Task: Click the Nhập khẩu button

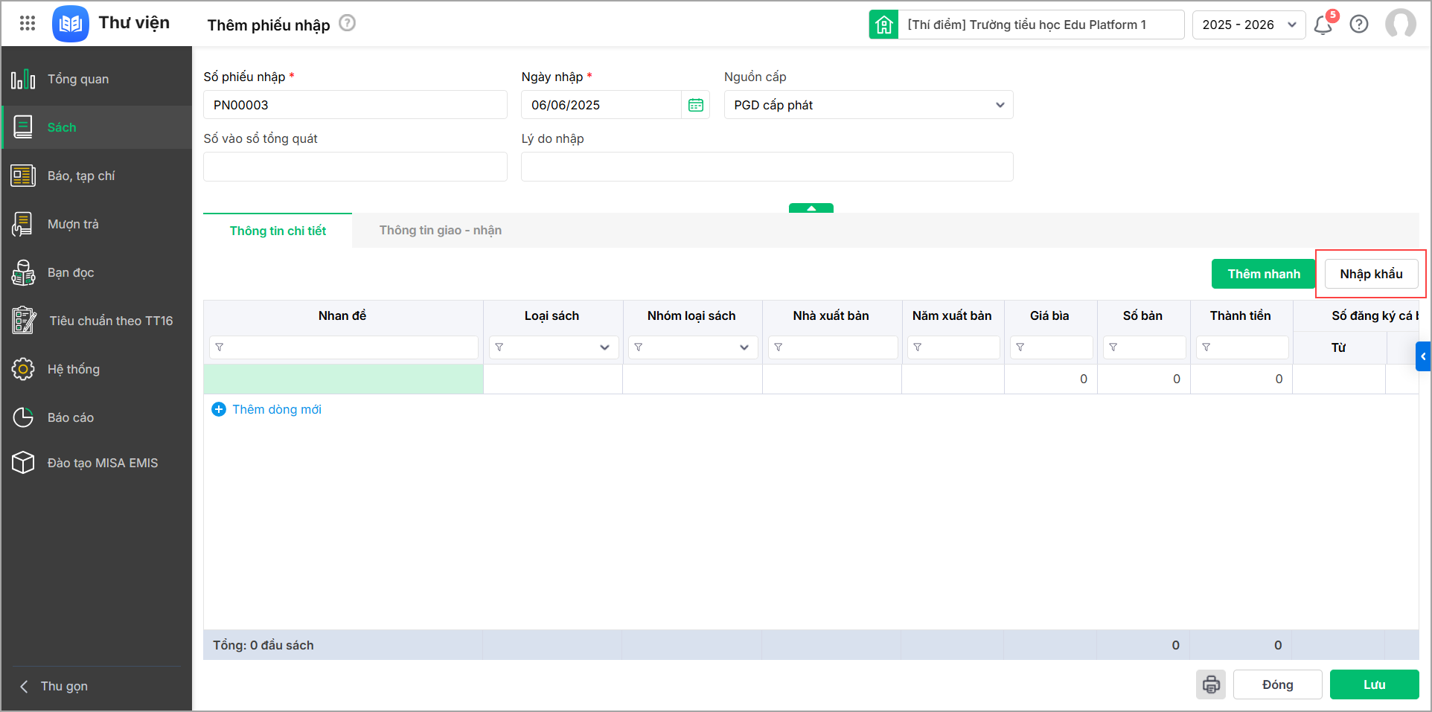Action: tap(1371, 274)
